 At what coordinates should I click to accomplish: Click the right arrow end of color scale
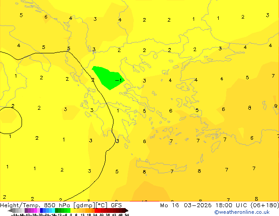(127, 211)
